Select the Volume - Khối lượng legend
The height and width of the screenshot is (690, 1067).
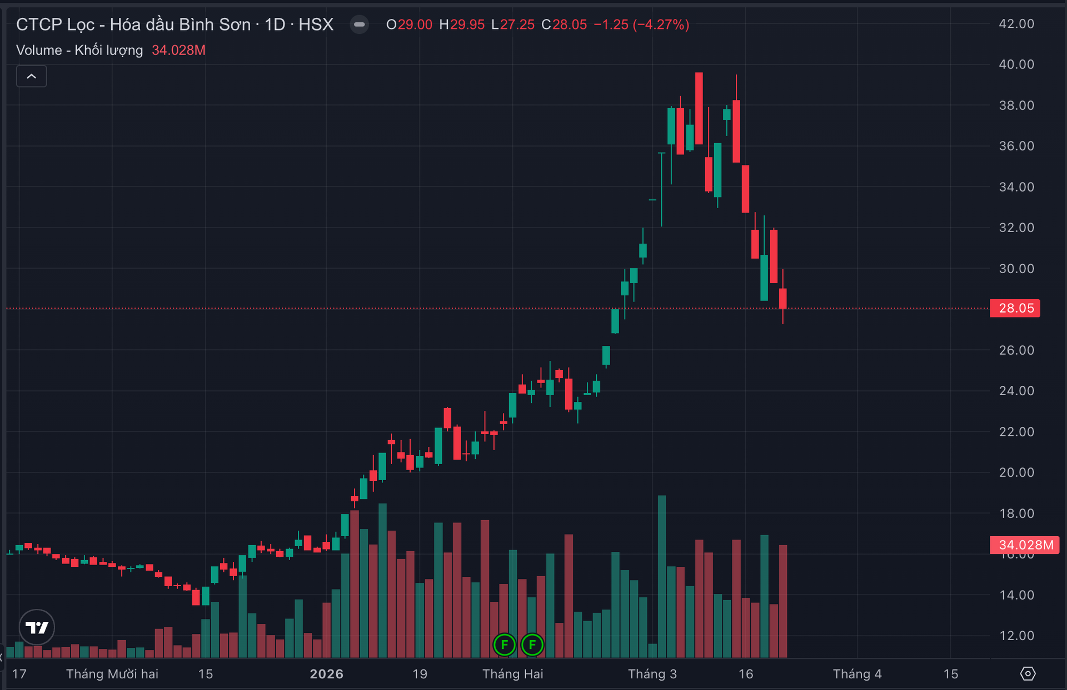(79, 50)
